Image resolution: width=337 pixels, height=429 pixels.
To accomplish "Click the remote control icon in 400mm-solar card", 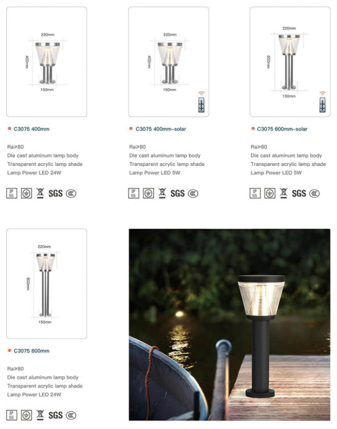I will 202,102.
